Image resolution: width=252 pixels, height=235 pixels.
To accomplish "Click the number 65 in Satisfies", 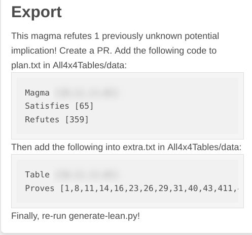I will tap(84, 106).
